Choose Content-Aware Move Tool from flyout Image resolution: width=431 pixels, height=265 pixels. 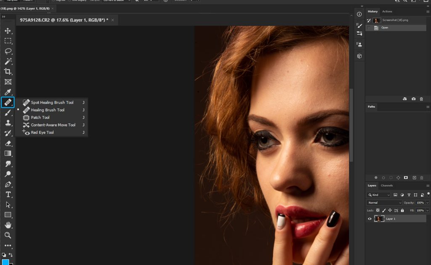point(52,125)
